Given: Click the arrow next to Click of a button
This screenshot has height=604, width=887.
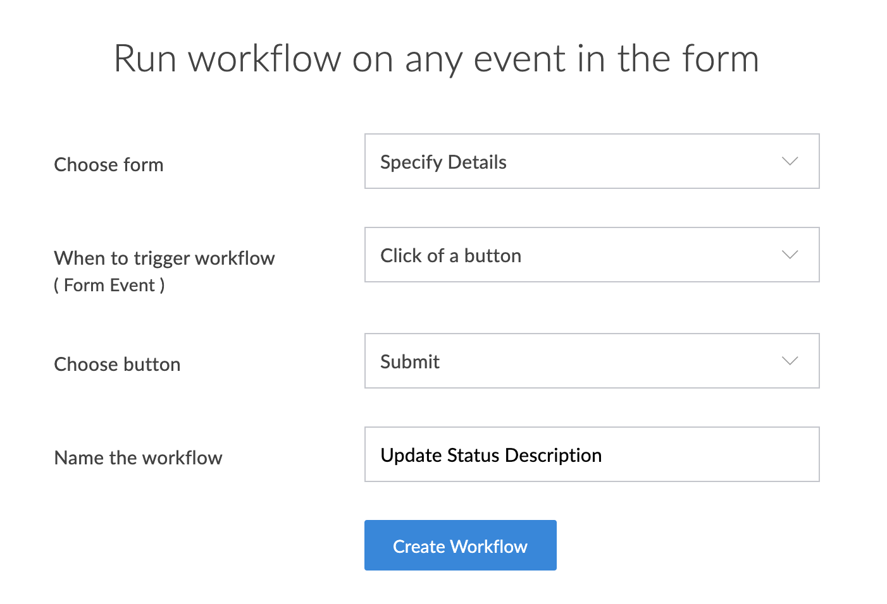Looking at the screenshot, I should tap(790, 255).
